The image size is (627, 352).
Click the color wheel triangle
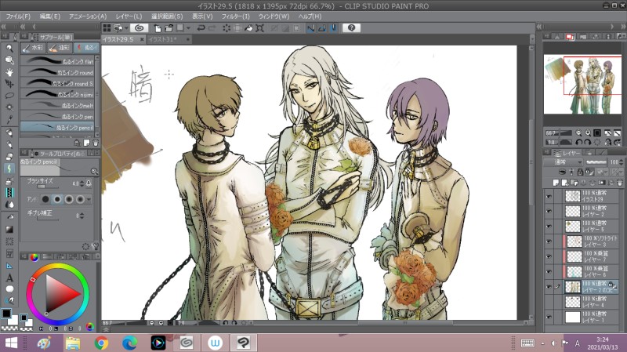tap(60, 294)
